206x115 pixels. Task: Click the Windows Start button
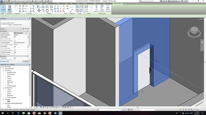point(3,113)
